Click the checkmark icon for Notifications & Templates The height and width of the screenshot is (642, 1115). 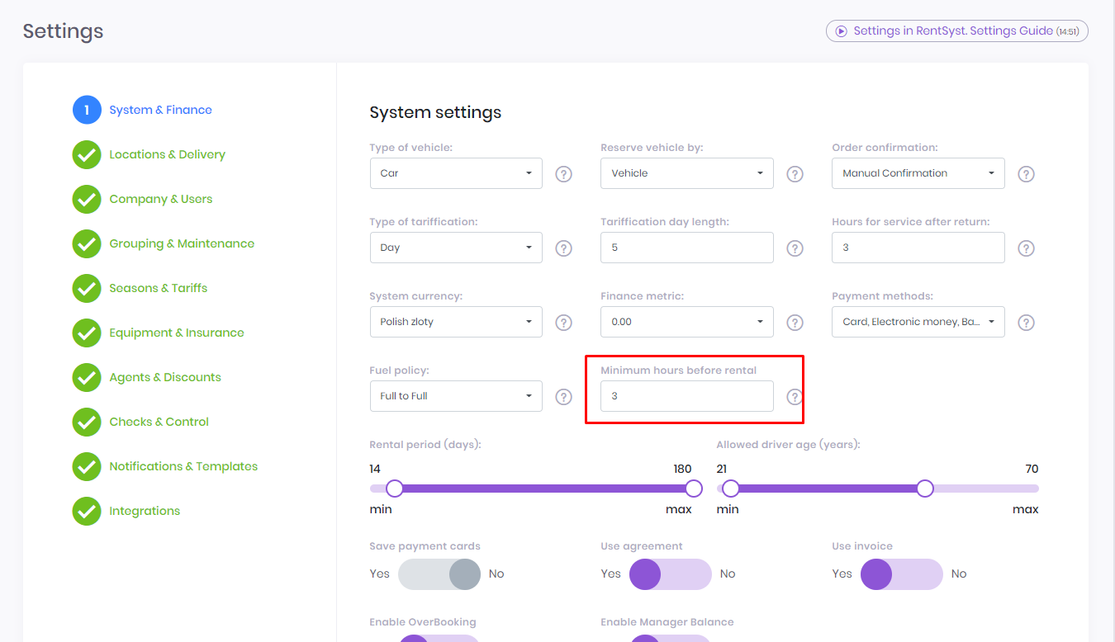pos(87,466)
